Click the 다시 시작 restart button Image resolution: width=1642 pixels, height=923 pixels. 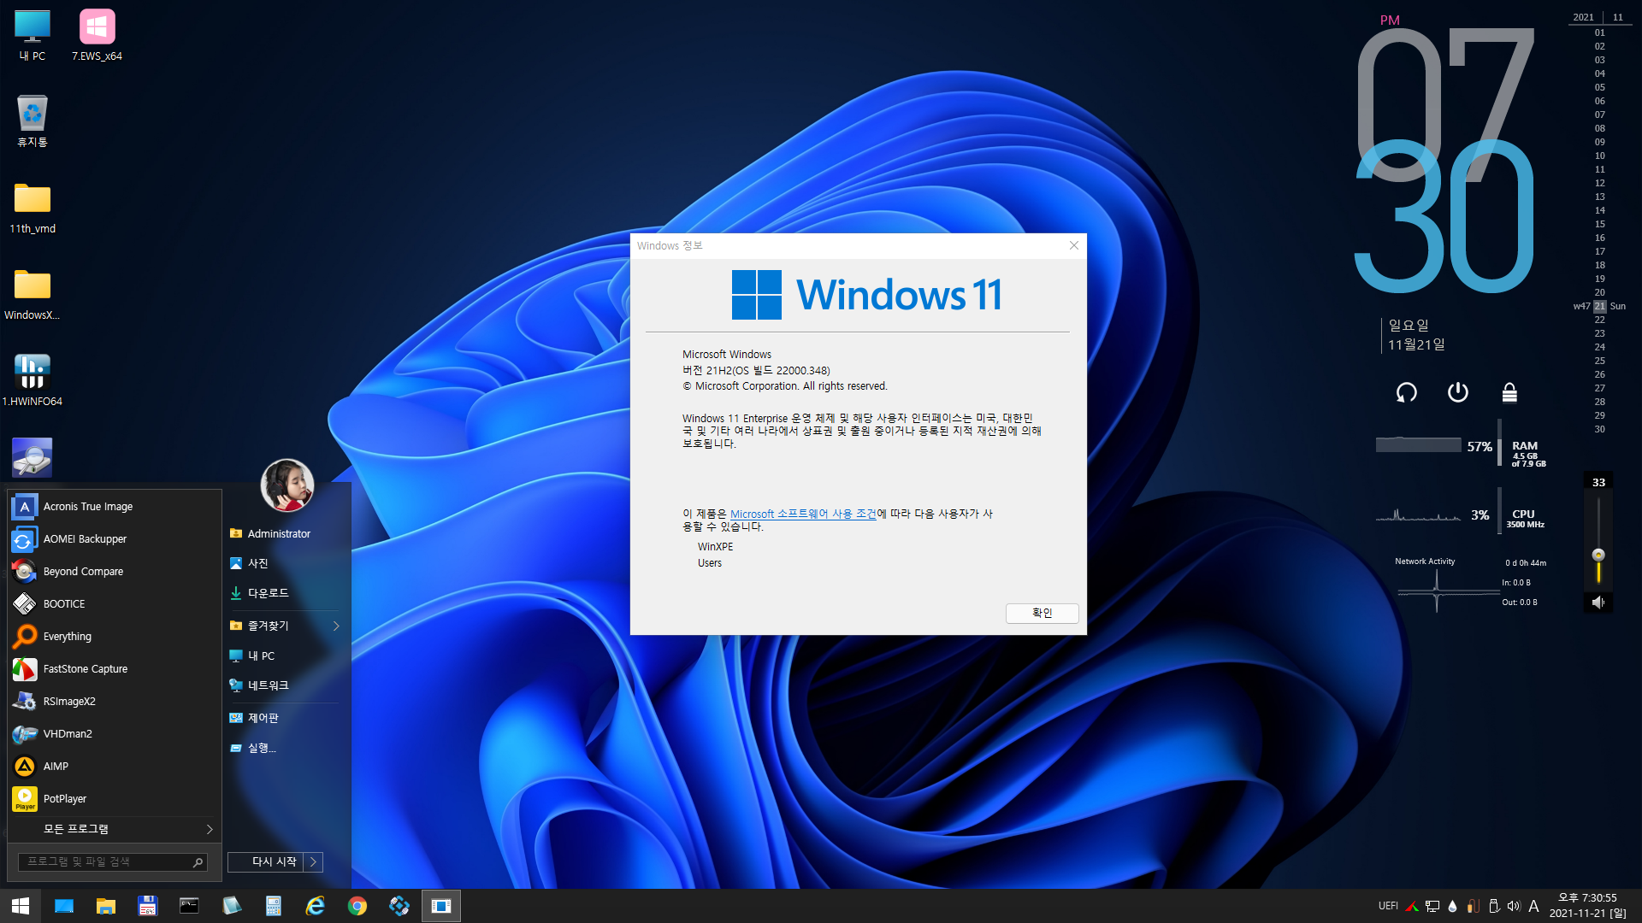point(266,862)
